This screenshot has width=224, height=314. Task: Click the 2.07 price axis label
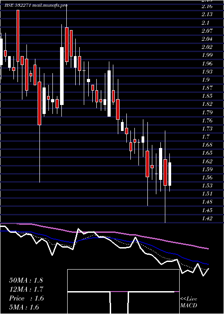(207, 31)
